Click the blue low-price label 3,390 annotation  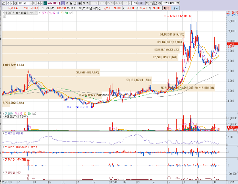78,107
